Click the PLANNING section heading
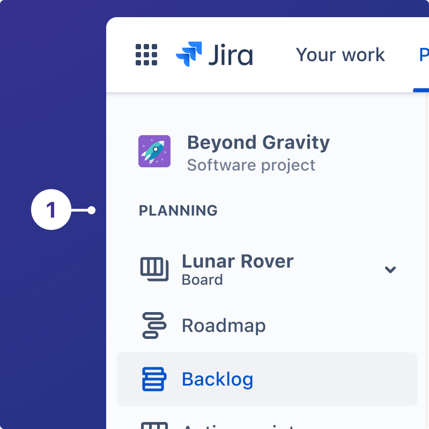This screenshot has width=429, height=429. coord(178,210)
